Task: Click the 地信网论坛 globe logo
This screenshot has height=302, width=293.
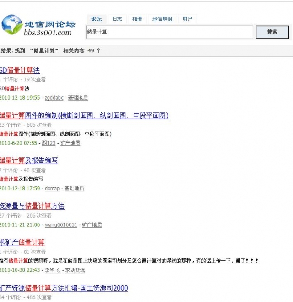Action: 12,26
